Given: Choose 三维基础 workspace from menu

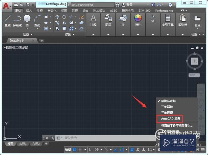Looking at the screenshot, I should [x=167, y=107].
